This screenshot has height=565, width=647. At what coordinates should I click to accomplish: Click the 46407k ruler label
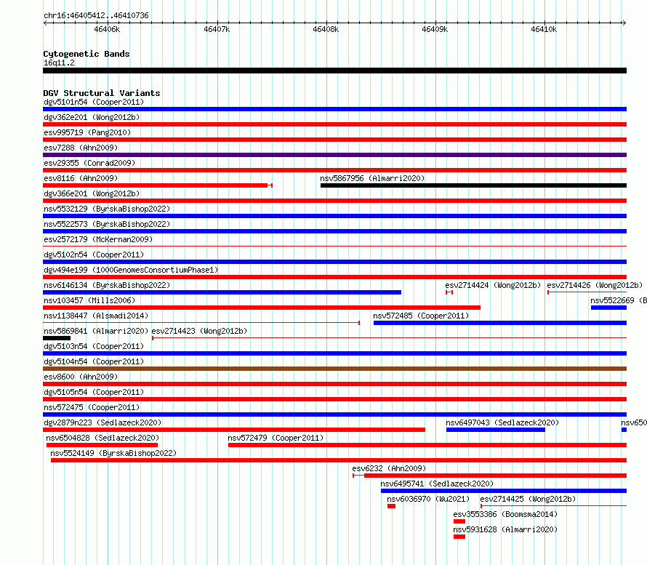click(x=217, y=29)
